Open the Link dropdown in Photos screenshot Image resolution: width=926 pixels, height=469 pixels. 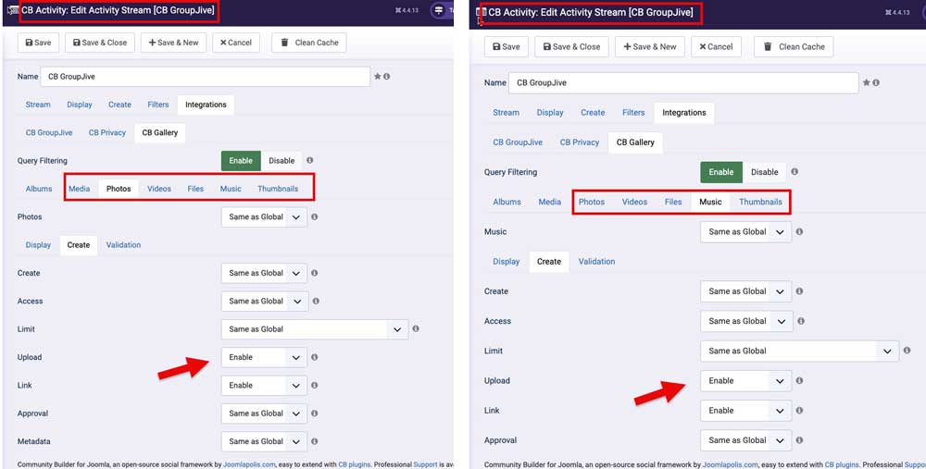point(264,385)
